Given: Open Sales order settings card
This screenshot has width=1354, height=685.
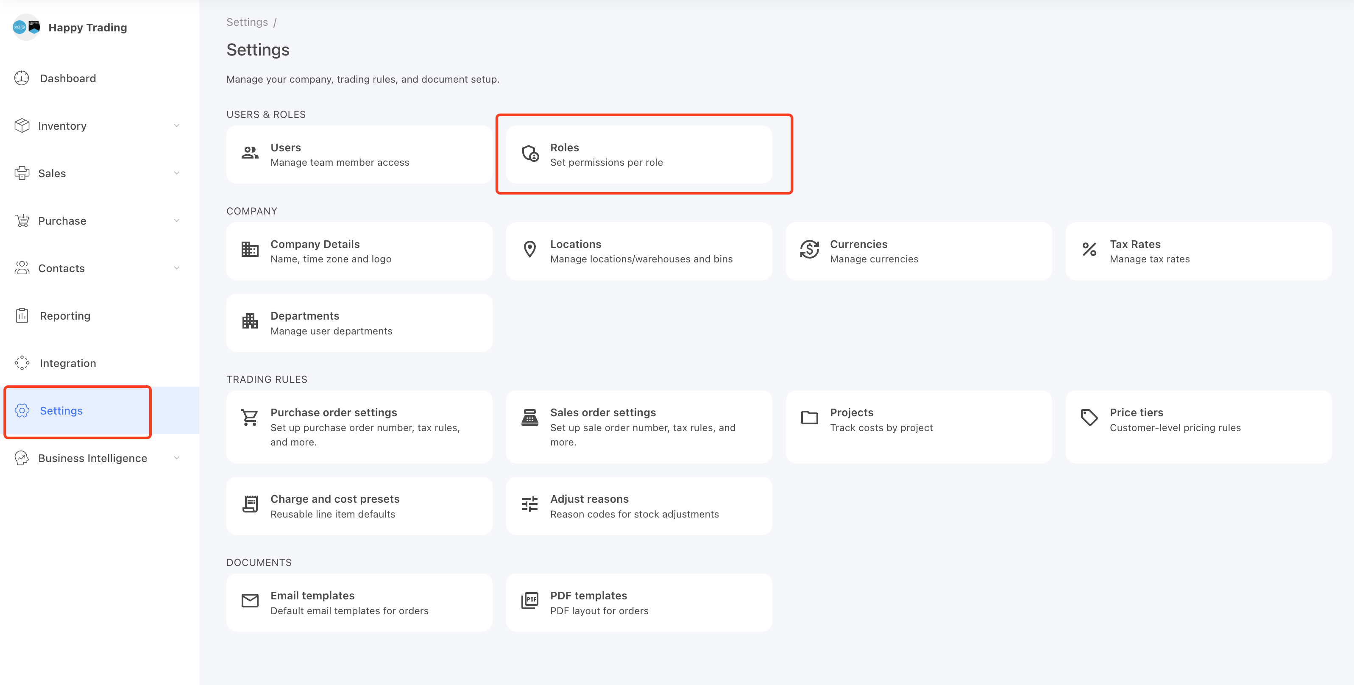Looking at the screenshot, I should [x=639, y=427].
